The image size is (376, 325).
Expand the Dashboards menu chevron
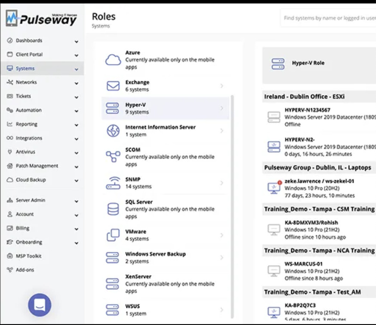[76, 41]
